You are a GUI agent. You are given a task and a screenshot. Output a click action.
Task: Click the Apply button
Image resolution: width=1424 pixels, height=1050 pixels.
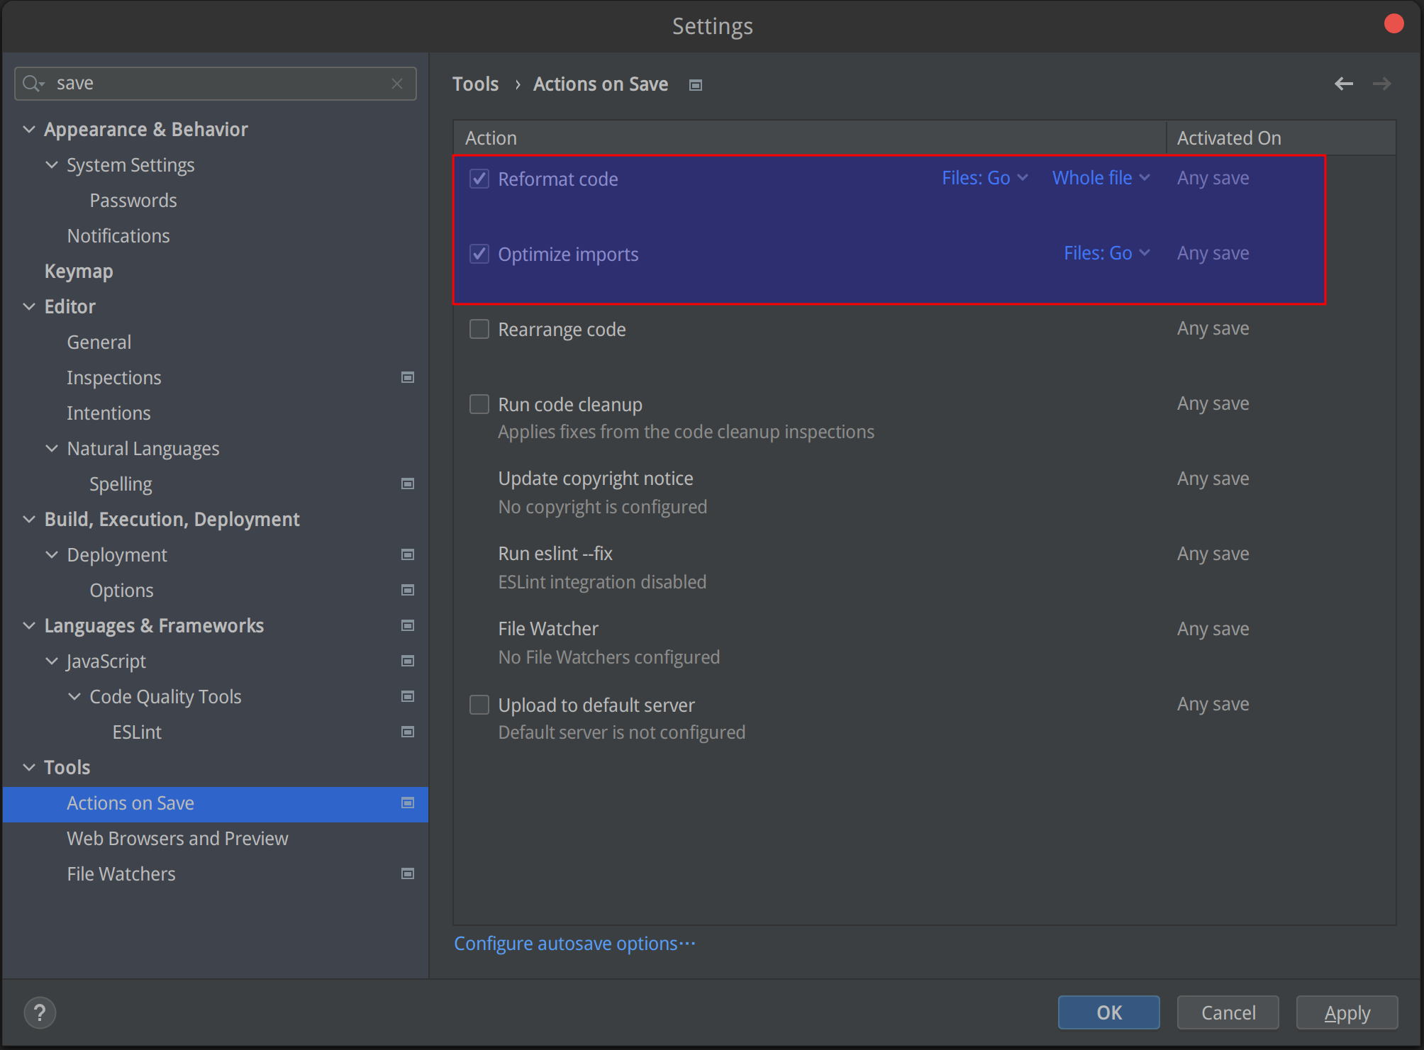click(1346, 1012)
